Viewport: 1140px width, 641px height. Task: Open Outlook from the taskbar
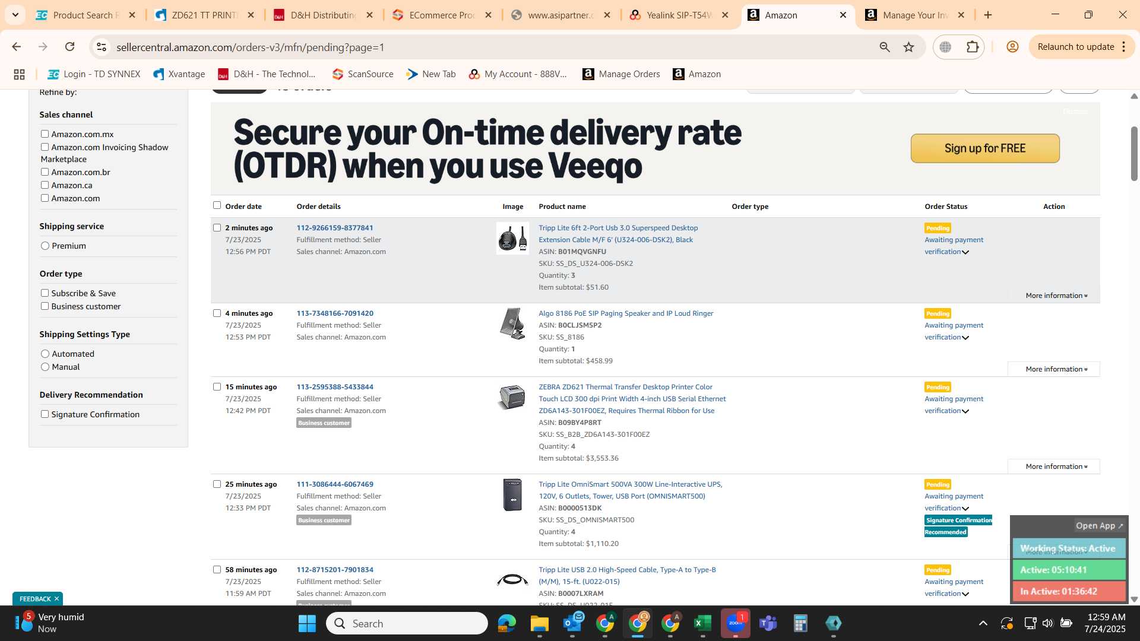pos(572,623)
